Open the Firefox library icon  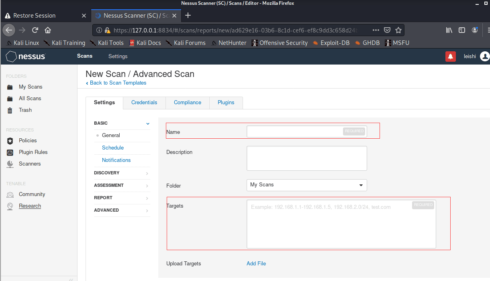tap(449, 30)
